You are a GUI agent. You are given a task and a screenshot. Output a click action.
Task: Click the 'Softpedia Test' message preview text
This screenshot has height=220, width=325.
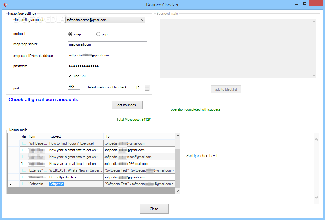point(202,156)
